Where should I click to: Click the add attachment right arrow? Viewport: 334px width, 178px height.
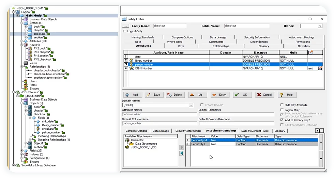pyautogui.click(x=182, y=147)
